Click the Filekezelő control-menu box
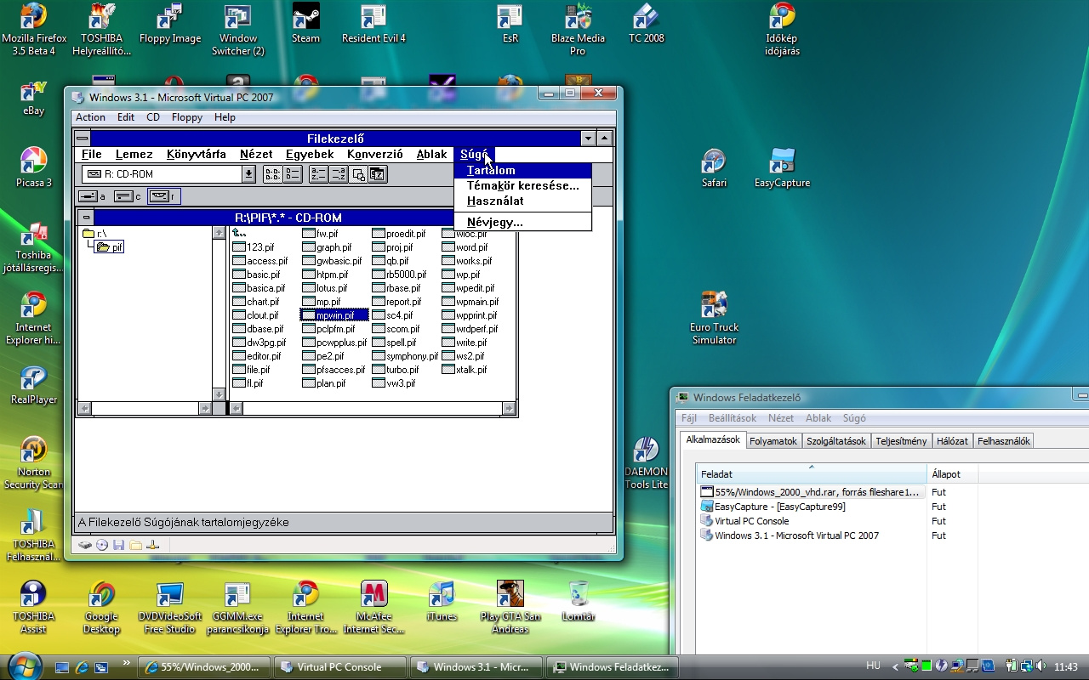 [83, 139]
